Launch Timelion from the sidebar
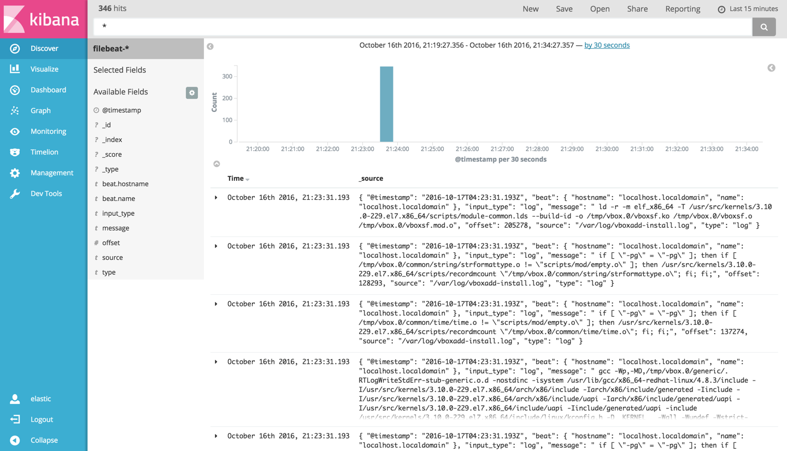Screen dimensions: 787x451 click(x=42, y=152)
